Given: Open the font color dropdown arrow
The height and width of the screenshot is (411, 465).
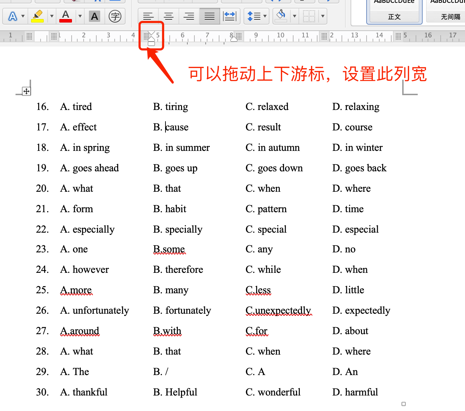Looking at the screenshot, I should tap(80, 16).
